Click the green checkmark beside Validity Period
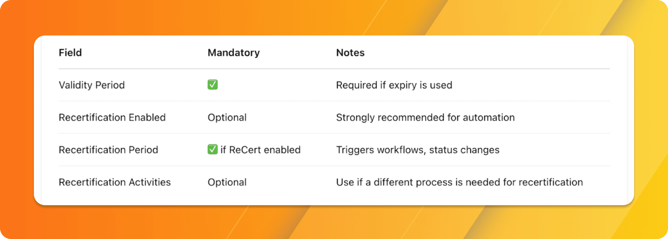668x239 pixels. pyautogui.click(x=213, y=85)
